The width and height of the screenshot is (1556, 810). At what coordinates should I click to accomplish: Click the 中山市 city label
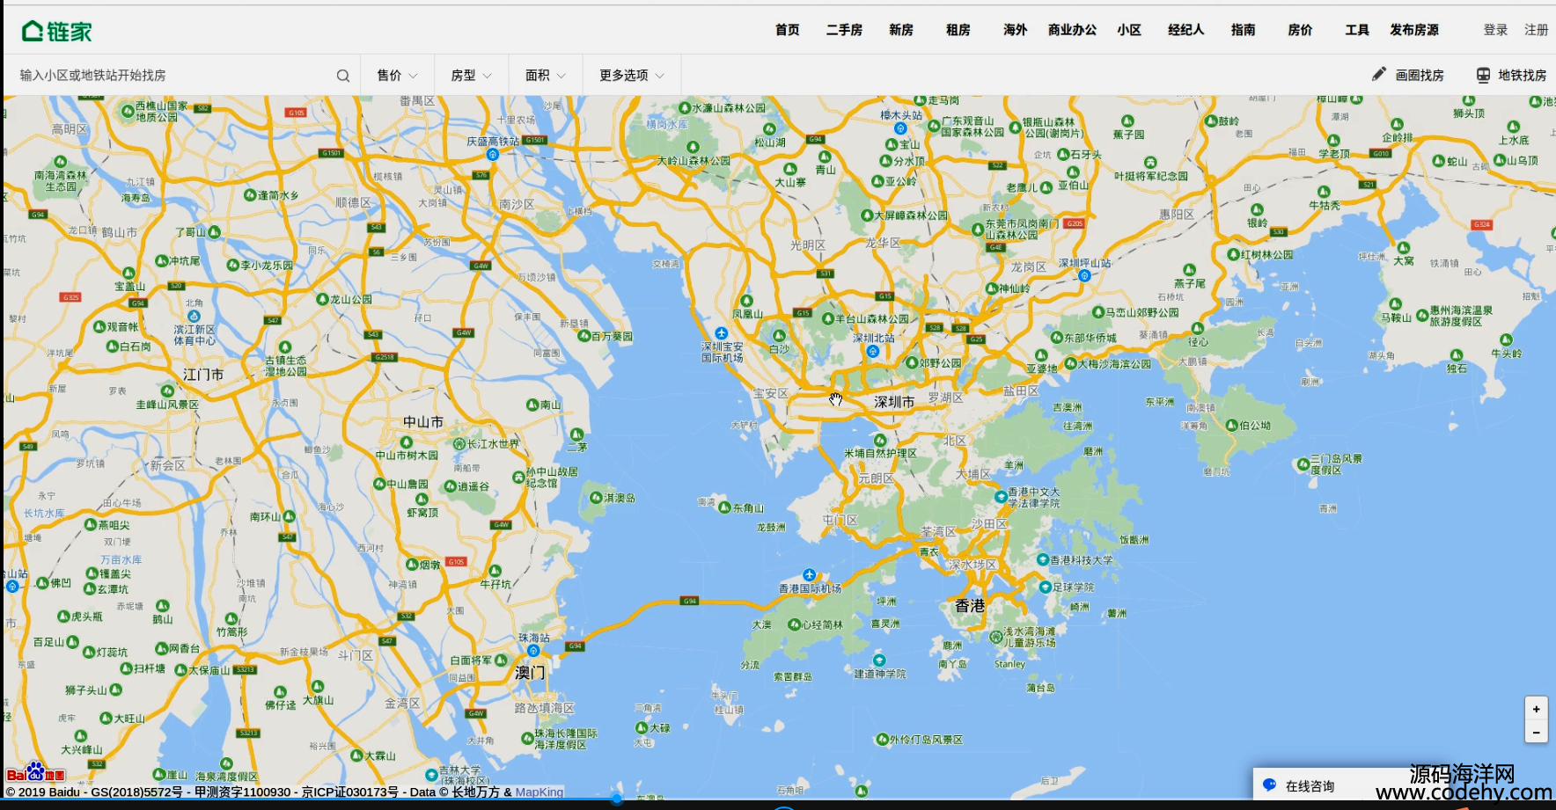(423, 422)
